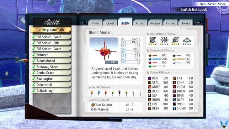Select the first EDF Soldier - Sword entry

click(x=51, y=37)
